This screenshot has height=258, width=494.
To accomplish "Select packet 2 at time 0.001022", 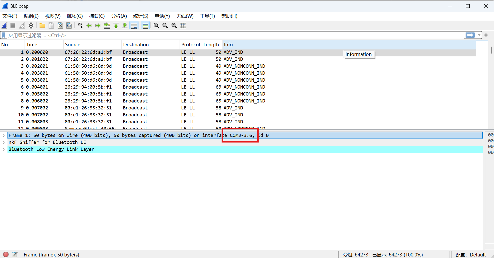I will pos(238,59).
